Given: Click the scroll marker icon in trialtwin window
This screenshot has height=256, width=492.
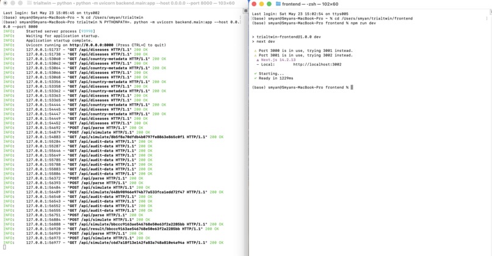Looking at the screenshot, I should click(245, 11).
